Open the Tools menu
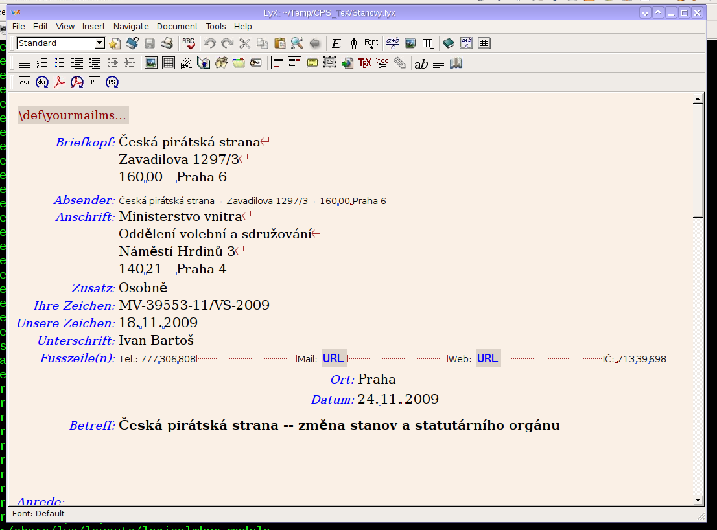Screen dimensions: 717x530 click(215, 27)
